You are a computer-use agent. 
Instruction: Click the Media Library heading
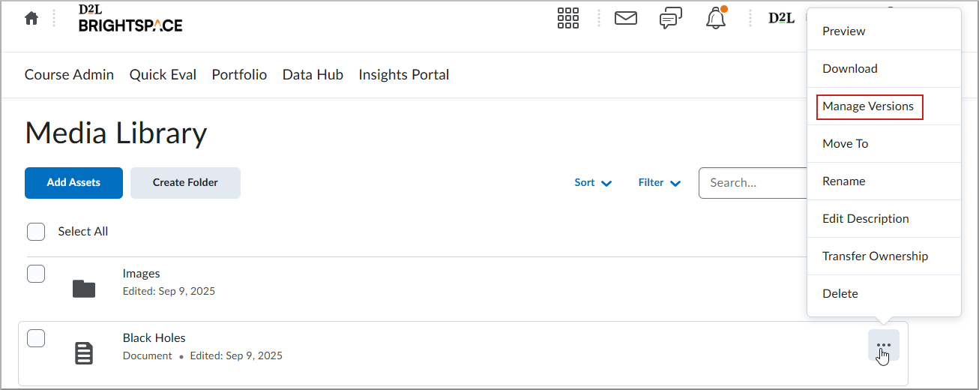pyautogui.click(x=116, y=133)
